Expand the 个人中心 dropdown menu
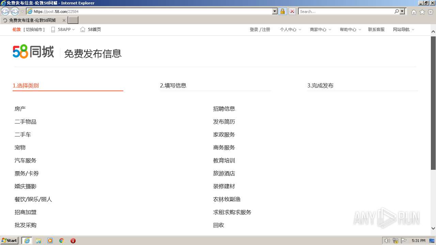 300,30
